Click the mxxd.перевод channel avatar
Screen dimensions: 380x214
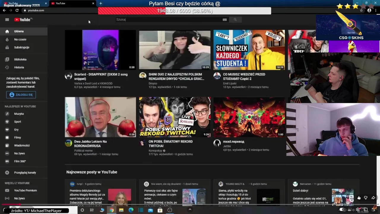tap(217, 143)
